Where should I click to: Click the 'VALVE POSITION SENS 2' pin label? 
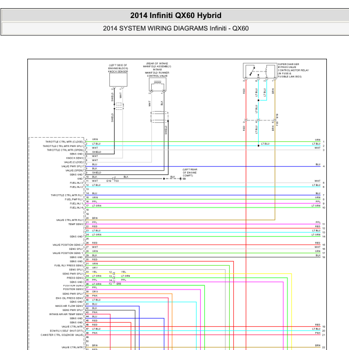(x=67, y=245)
